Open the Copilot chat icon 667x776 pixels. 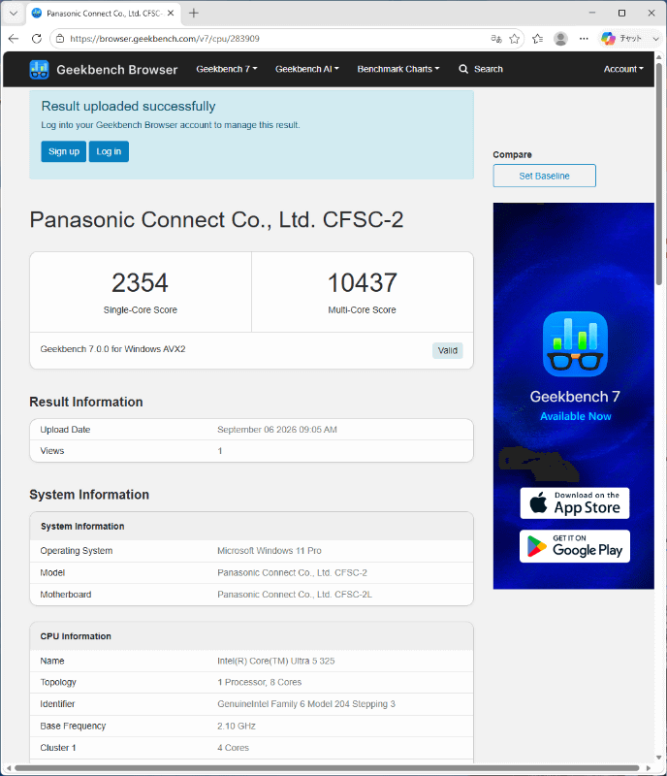(608, 39)
